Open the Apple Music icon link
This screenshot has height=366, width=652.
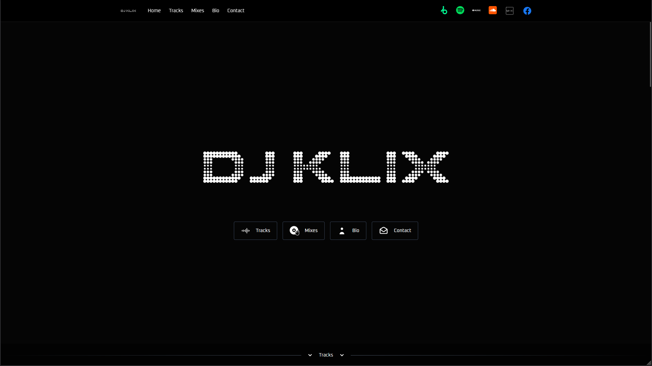pyautogui.click(x=476, y=11)
